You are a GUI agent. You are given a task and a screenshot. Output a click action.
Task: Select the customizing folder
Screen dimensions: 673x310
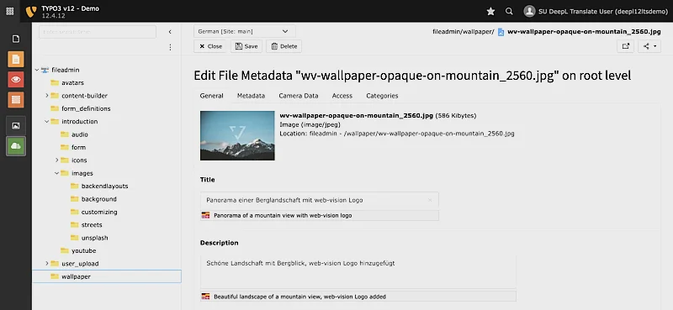click(x=99, y=212)
